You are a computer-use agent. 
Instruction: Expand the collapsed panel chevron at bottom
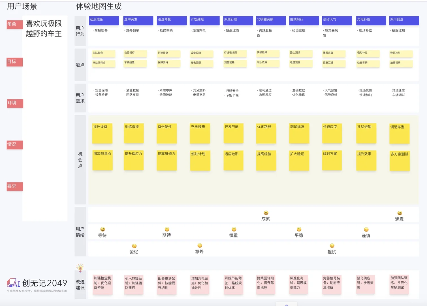pos(287,305)
